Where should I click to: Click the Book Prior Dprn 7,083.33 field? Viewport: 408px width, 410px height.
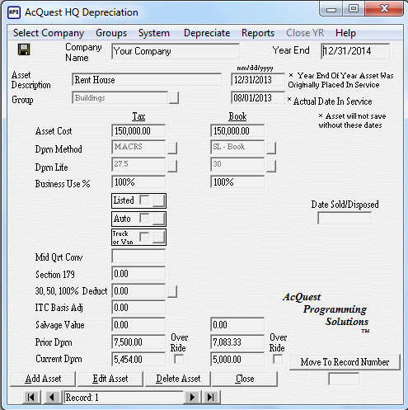(237, 342)
